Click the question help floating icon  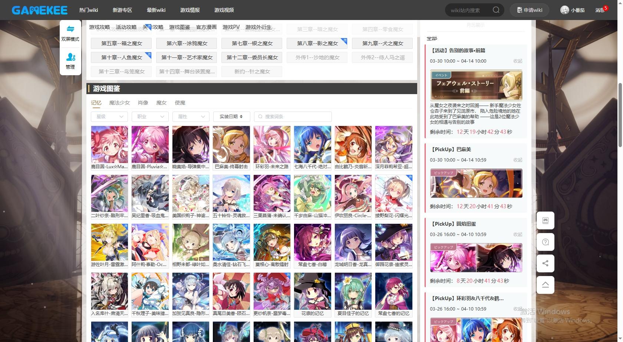click(x=545, y=242)
